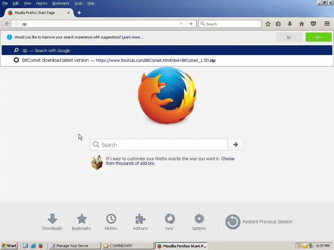Viewport: 334px width, 250px height.
Task: Click the add-ons toolbox snippet icon
Action: coord(97,162)
